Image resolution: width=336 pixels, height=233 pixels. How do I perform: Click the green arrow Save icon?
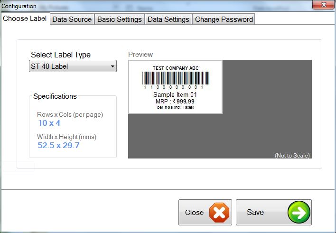point(299,212)
